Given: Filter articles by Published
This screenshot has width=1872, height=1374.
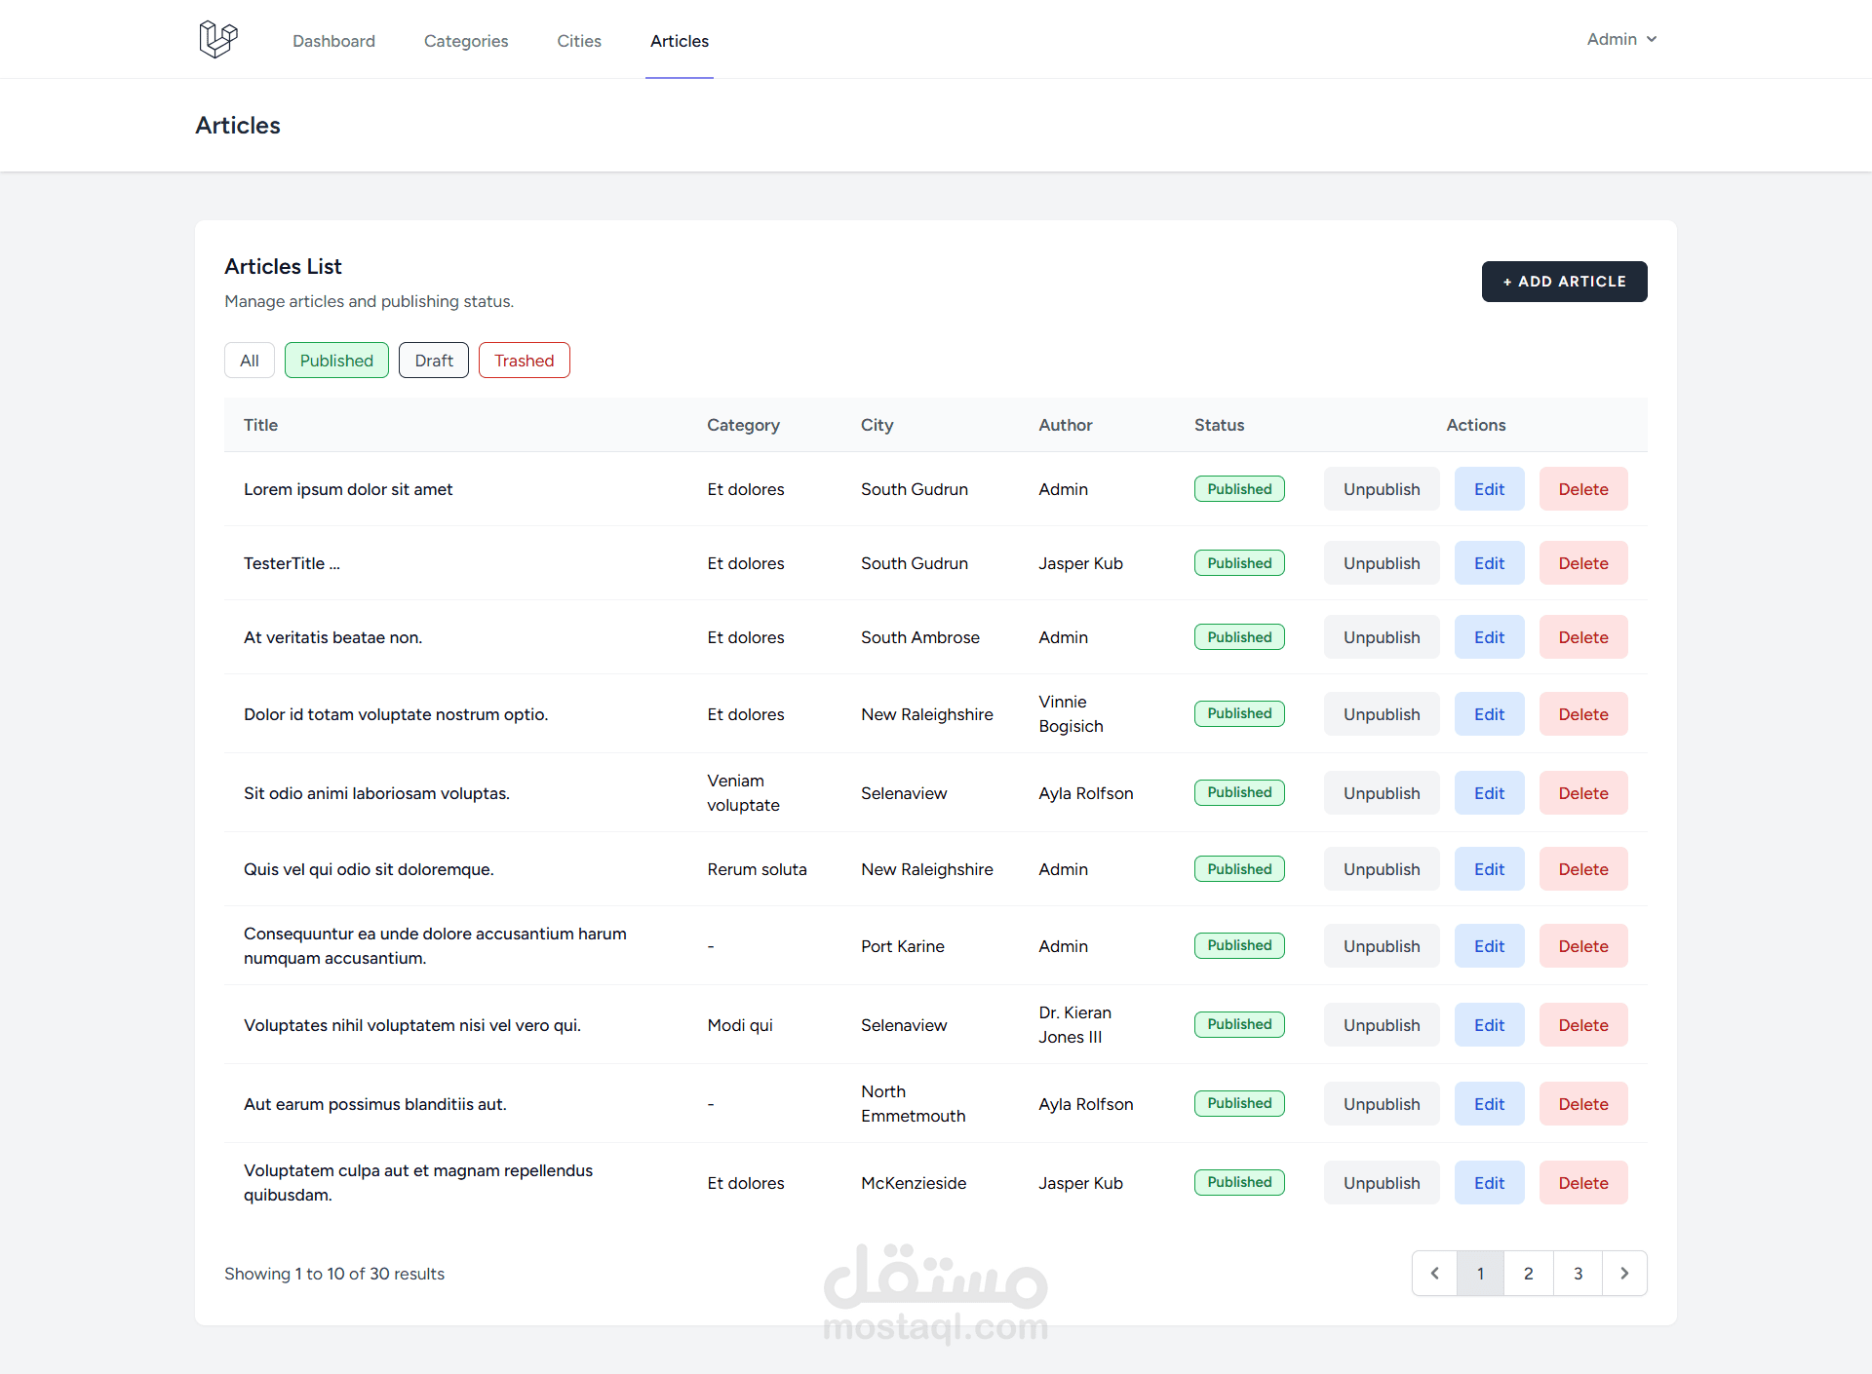Looking at the screenshot, I should (336, 361).
